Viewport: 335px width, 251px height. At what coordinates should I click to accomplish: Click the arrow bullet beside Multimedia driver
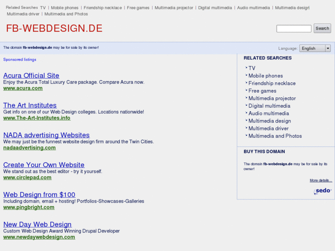(x=246, y=128)
